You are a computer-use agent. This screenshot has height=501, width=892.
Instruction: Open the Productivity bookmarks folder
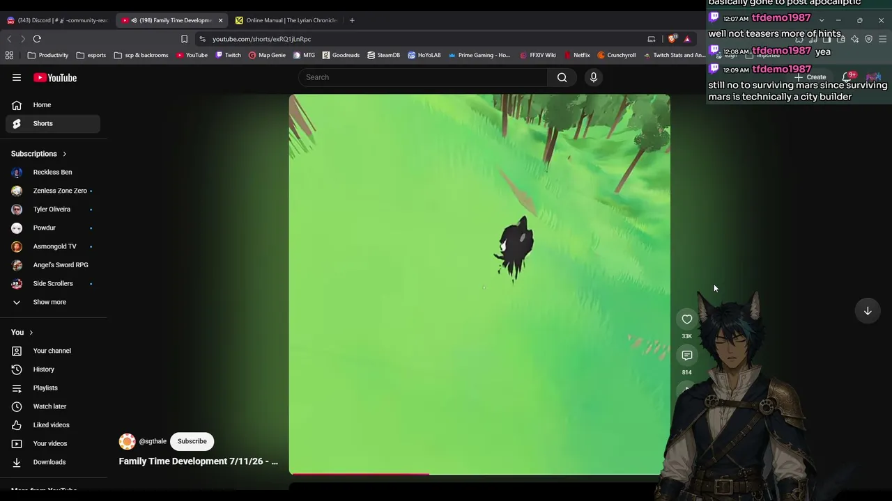coord(47,55)
